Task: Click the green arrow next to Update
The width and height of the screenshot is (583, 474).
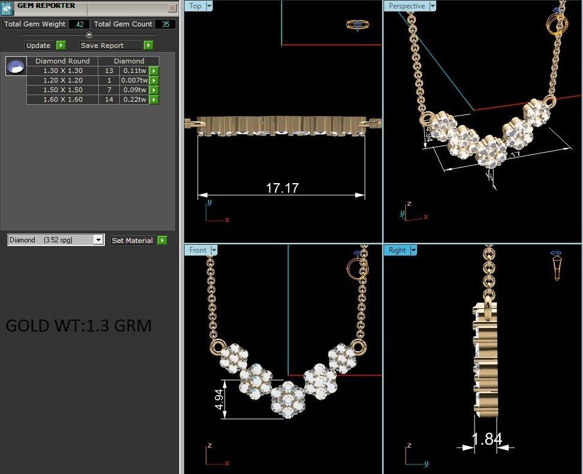Action: point(61,45)
